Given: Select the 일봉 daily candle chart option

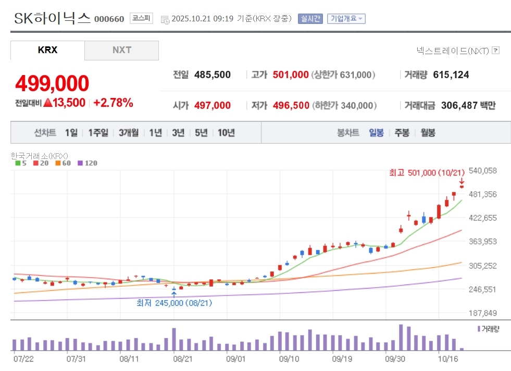Looking at the screenshot, I should click(376, 133).
